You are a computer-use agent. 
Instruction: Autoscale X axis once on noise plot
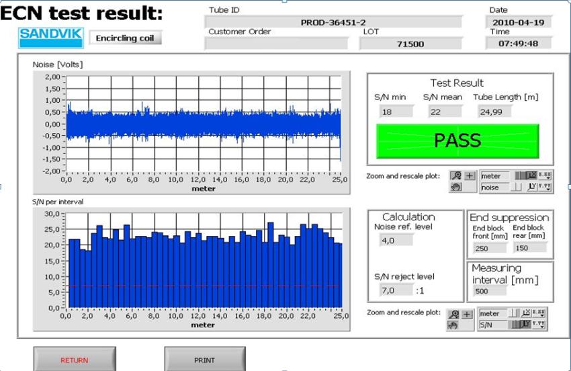pos(533,175)
